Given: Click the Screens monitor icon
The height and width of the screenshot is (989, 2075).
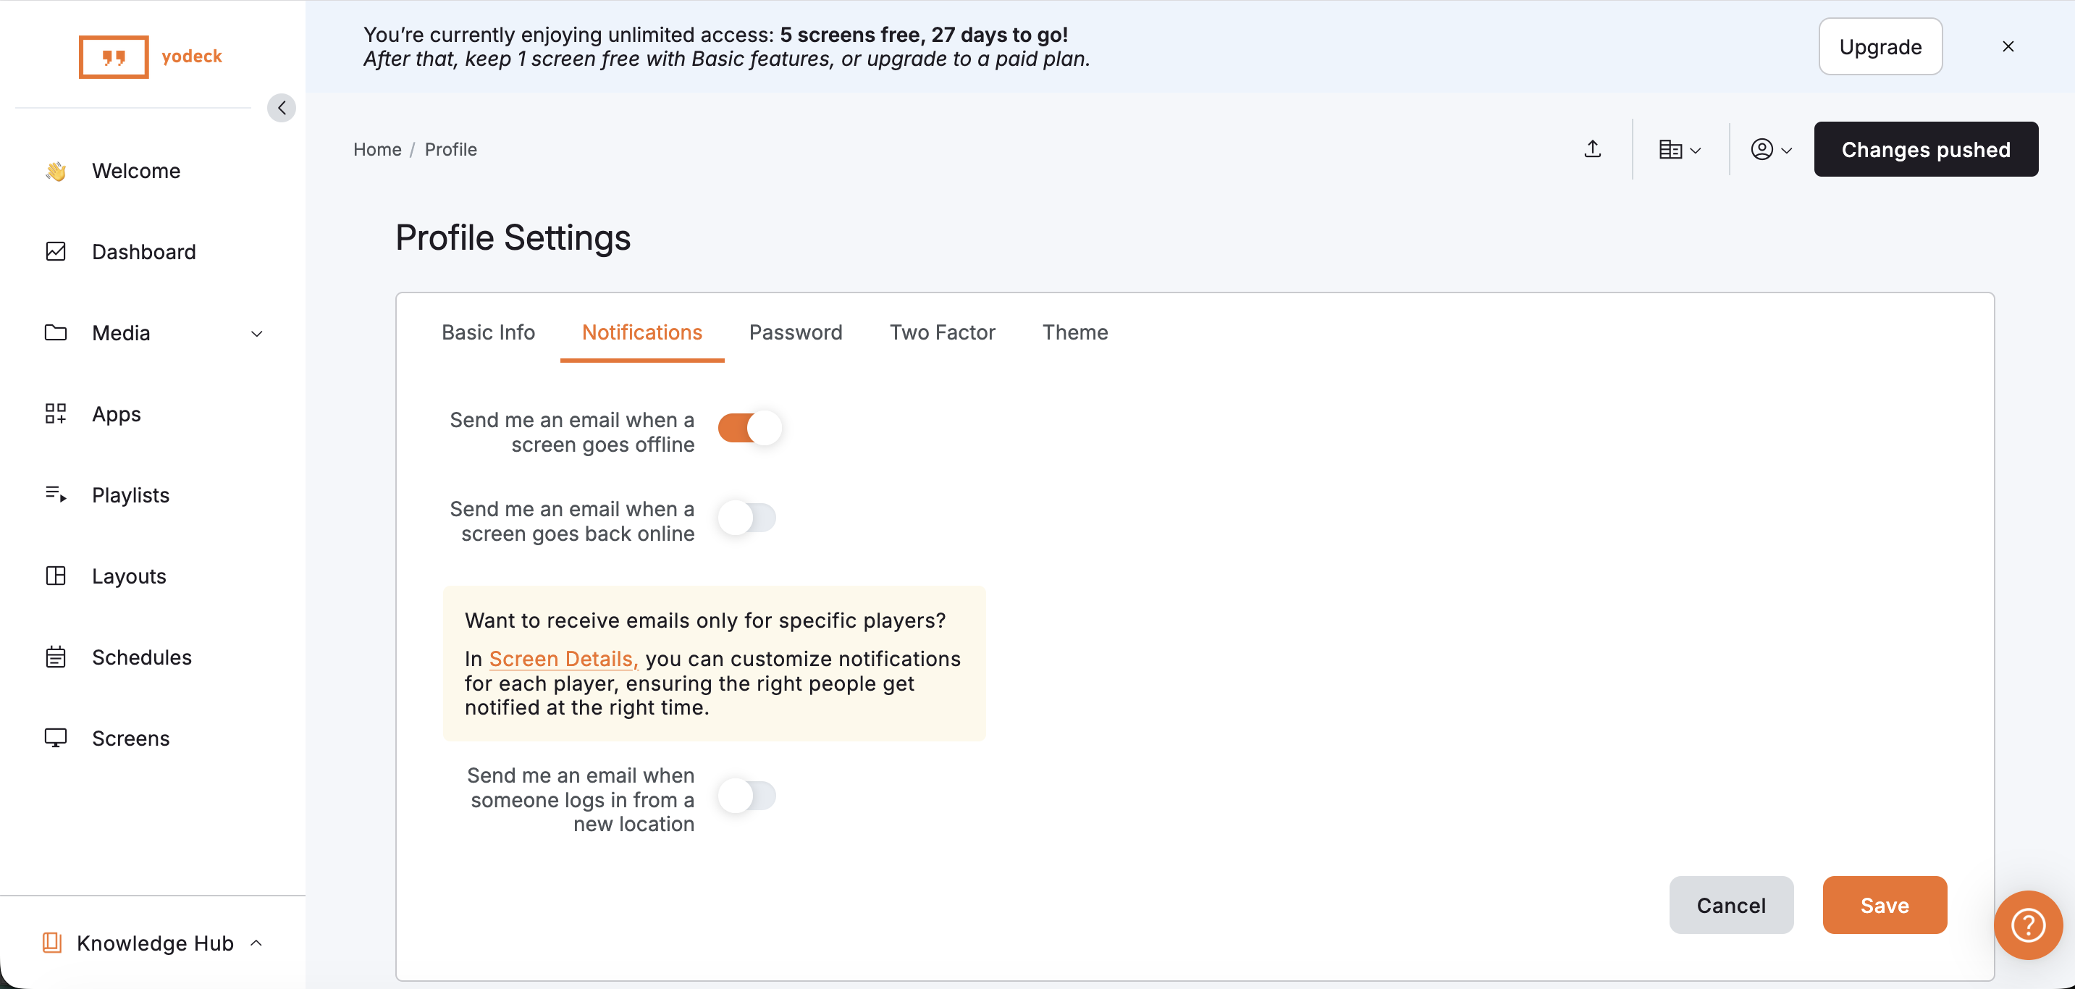Looking at the screenshot, I should point(56,738).
